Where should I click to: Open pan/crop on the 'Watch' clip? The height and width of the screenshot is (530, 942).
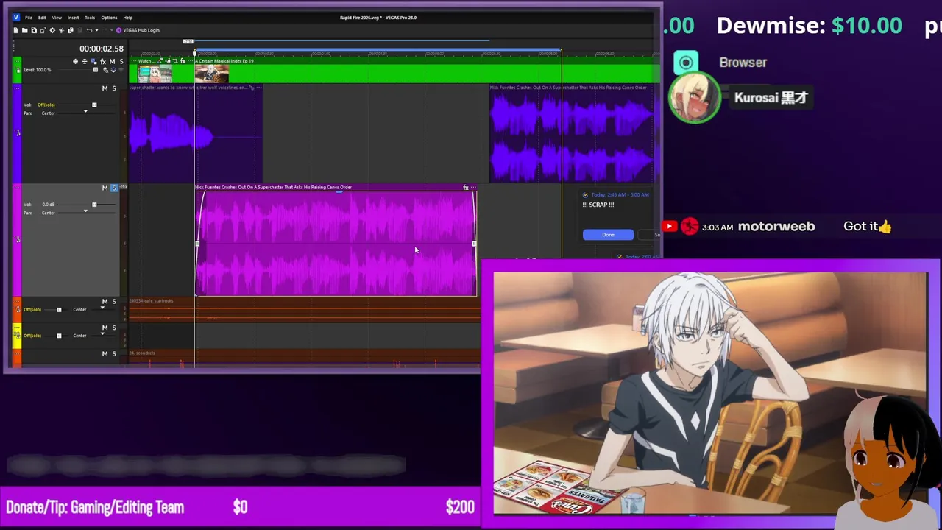[x=175, y=61]
